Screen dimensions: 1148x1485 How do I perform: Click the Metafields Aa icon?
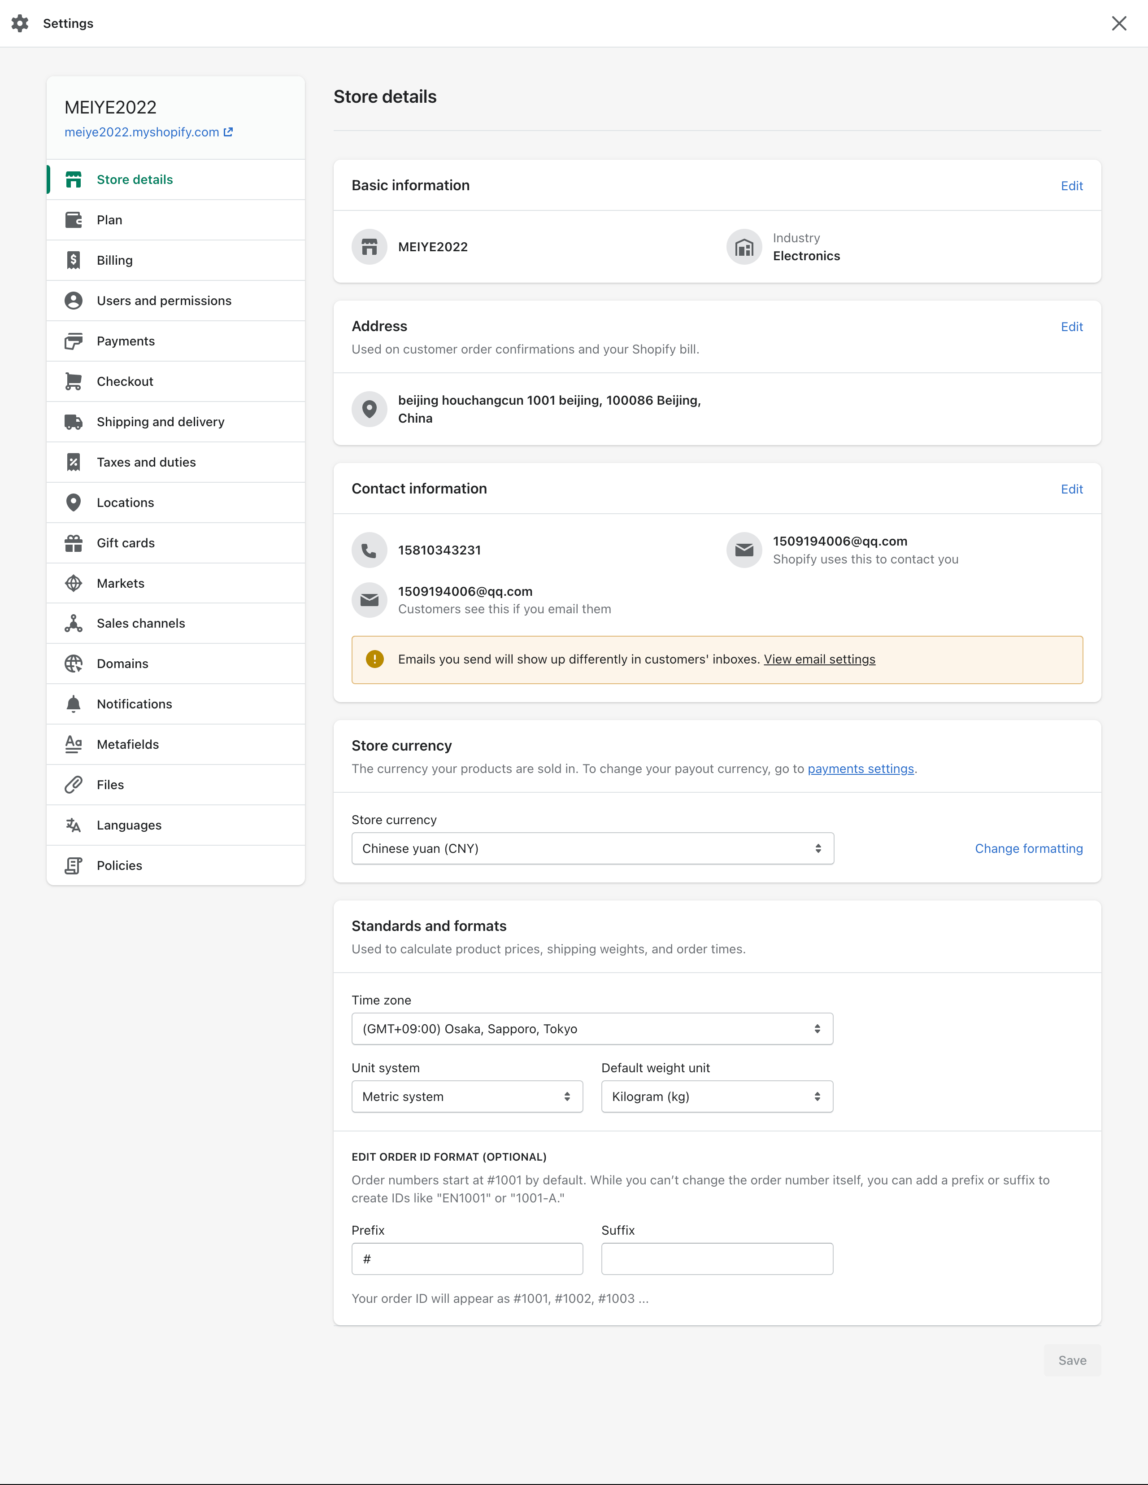(74, 745)
